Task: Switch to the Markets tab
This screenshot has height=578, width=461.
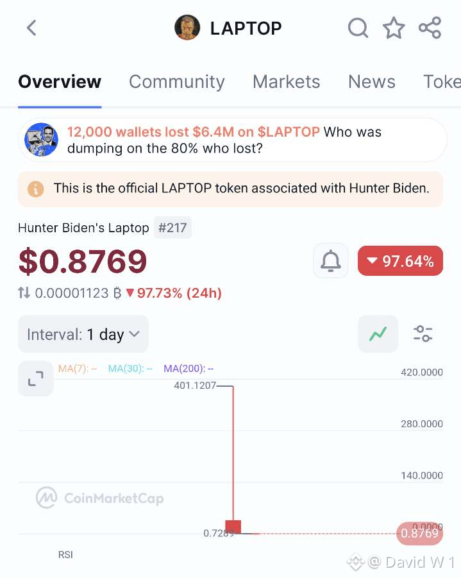Action: 287,82
